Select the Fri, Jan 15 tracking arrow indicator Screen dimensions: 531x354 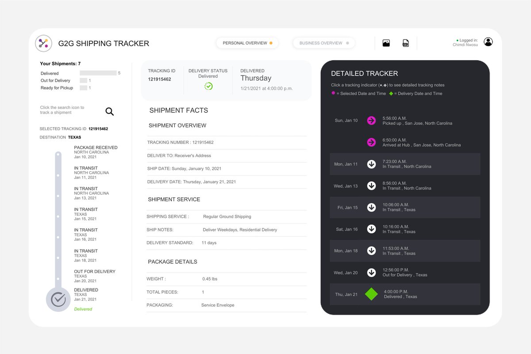coord(371,207)
